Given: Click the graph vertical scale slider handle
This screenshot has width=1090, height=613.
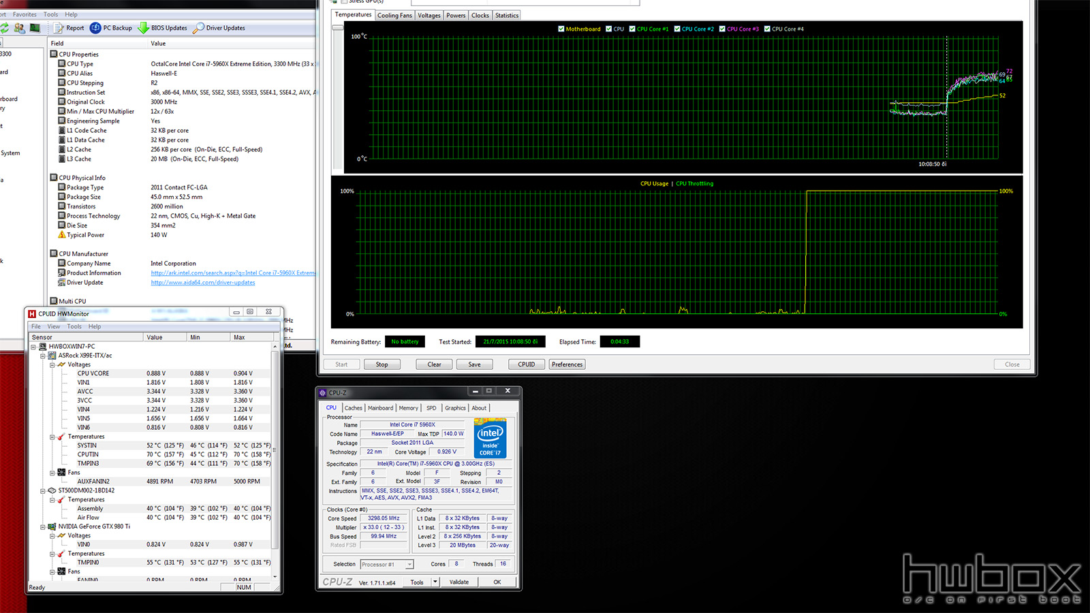Looking at the screenshot, I should 338,27.
